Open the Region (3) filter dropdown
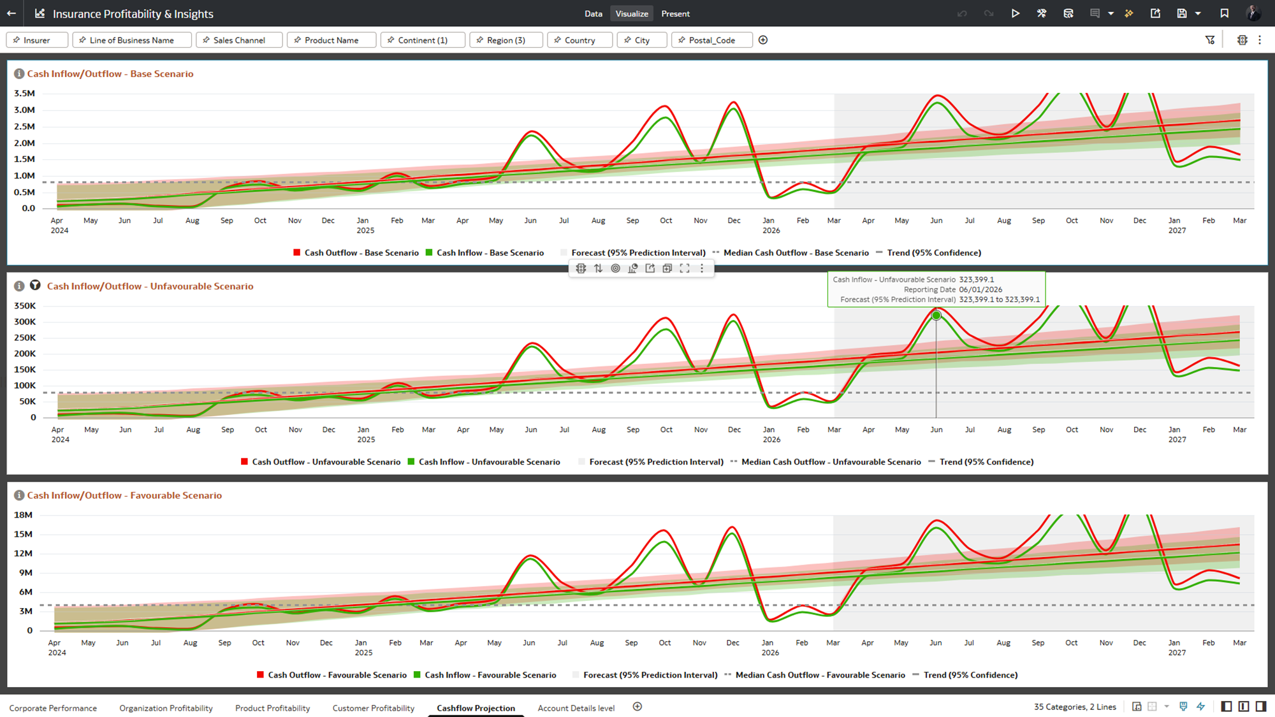The image size is (1275, 717). pyautogui.click(x=506, y=40)
